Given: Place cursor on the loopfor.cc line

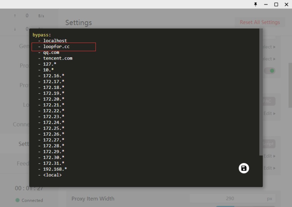Looking at the screenshot, I should pos(56,47).
